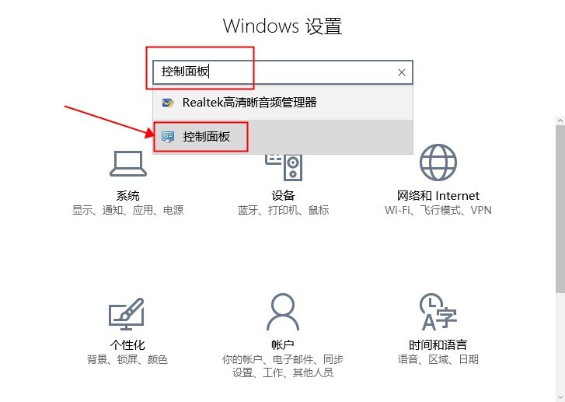Click 网络和 Internet label
565x402 pixels.
tap(438, 196)
